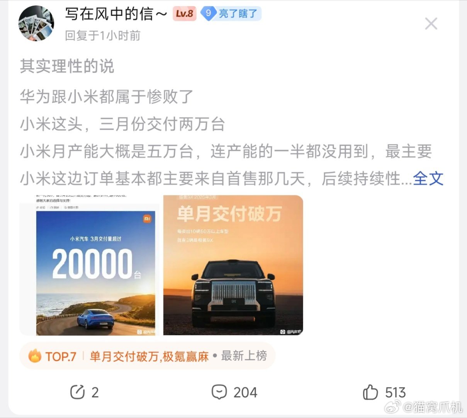The image size is (467, 418).
Task: Open comments via speech bubble icon
Action: (219, 392)
